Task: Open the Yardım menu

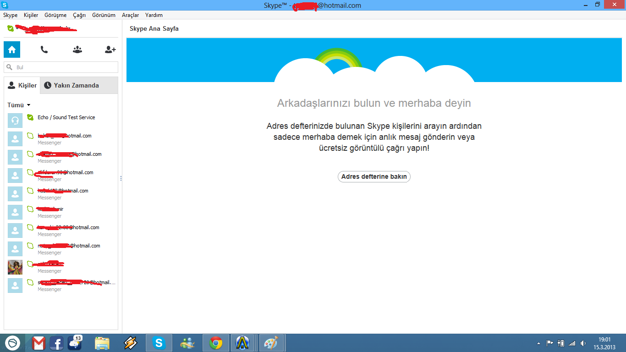Action: click(x=154, y=15)
